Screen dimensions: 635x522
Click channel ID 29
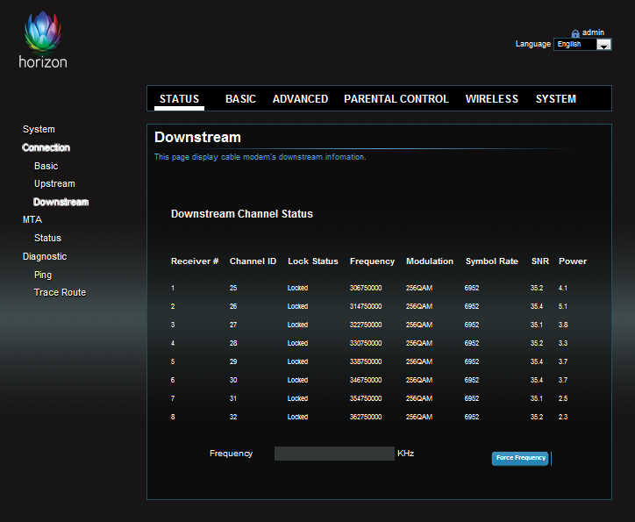232,361
